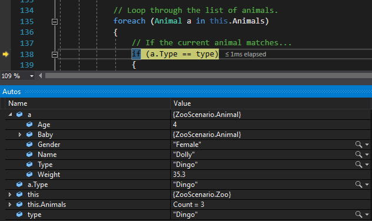The height and width of the screenshot is (221, 372).
Task: Select the "Dolly" name value
Action: click(184, 155)
